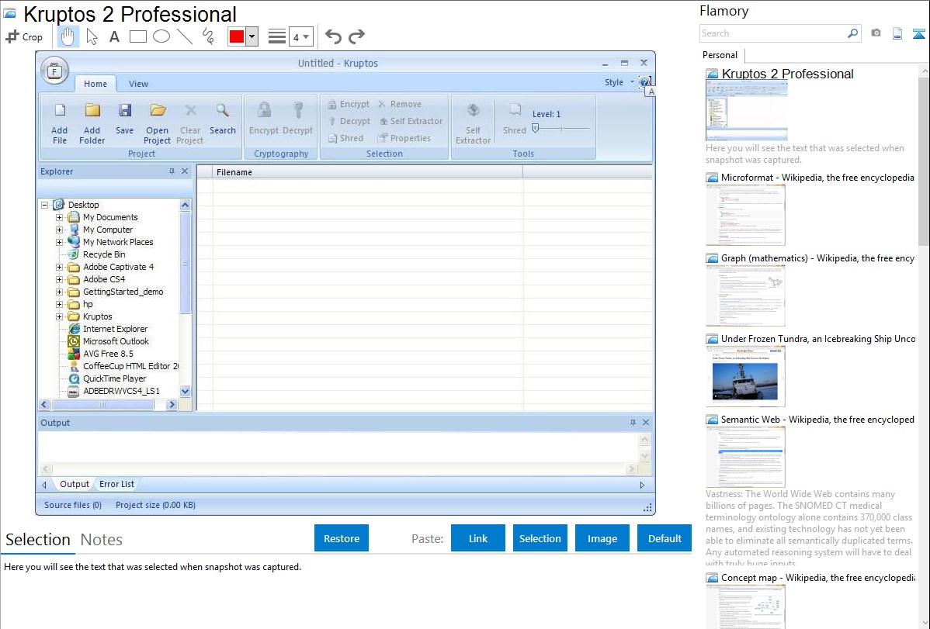Click the large Encrypt padlock icon
The height and width of the screenshot is (629, 930).
(264, 110)
